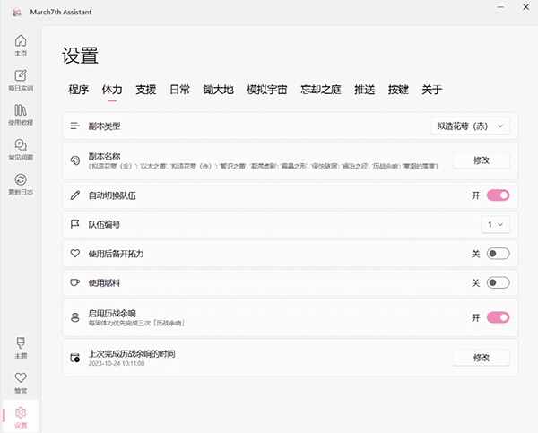The height and width of the screenshot is (433, 538).
Task: Click the heart icon beside 使用后备开拓力
Action: coord(74,253)
